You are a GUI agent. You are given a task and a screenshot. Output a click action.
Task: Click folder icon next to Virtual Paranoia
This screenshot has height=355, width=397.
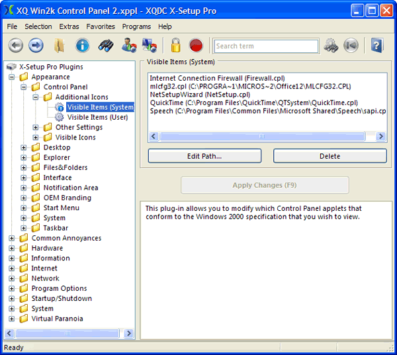click(24, 319)
